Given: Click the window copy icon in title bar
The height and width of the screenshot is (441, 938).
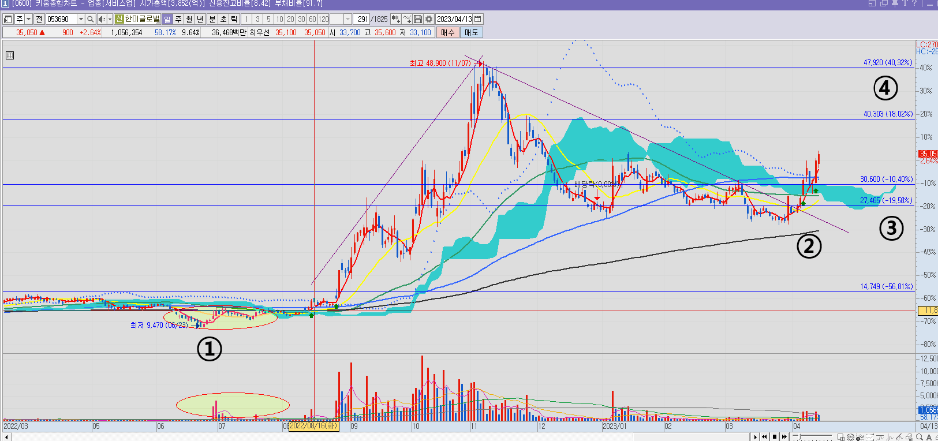Looking at the screenshot, I should click(x=884, y=3).
